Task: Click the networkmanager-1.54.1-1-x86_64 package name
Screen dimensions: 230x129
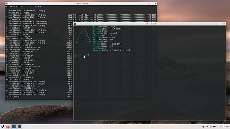Action: coord(22,49)
